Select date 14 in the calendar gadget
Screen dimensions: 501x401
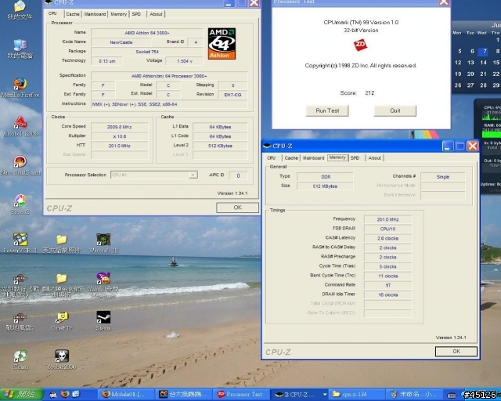point(483,63)
